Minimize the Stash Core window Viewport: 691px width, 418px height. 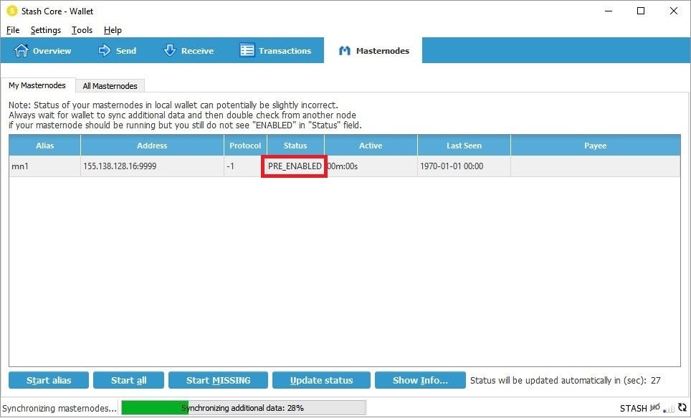(x=609, y=11)
